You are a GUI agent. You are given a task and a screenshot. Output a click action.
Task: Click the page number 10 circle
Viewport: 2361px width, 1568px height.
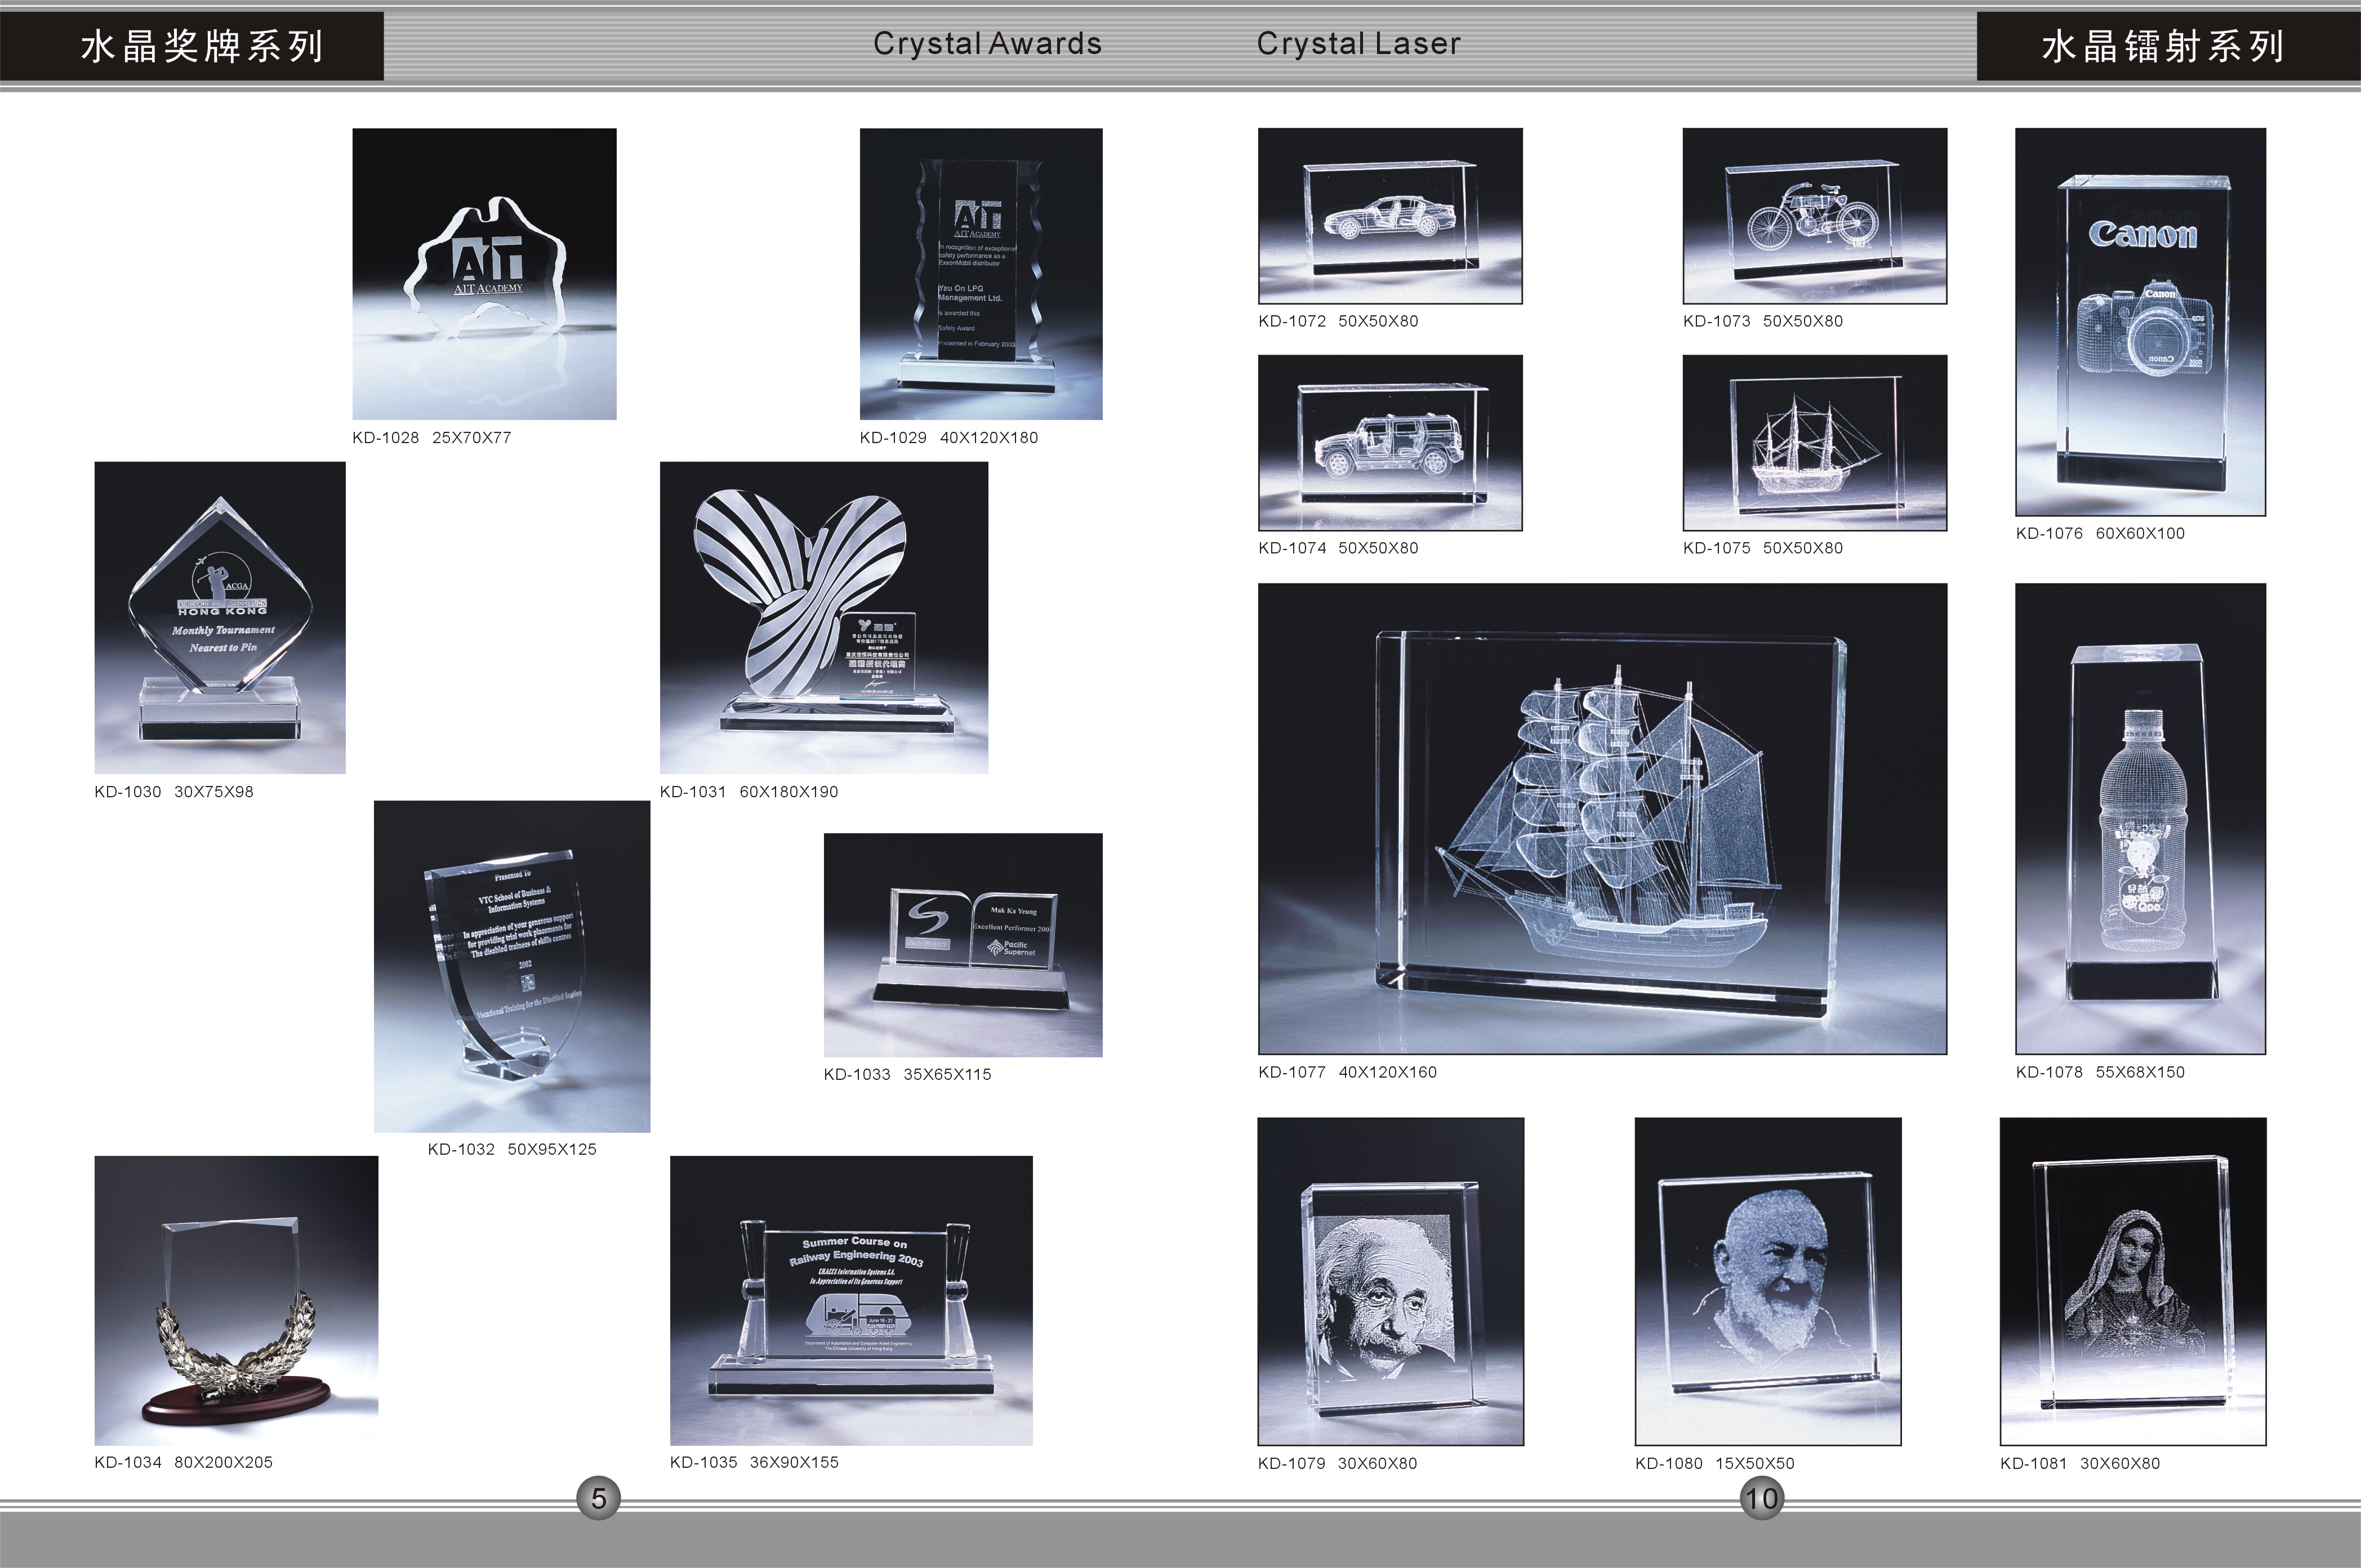click(1761, 1498)
